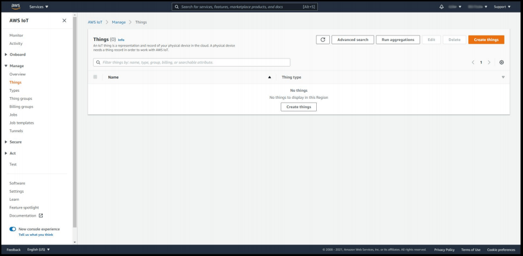This screenshot has width=523, height=256.
Task: Click the external link icon beside Documentation
Action: [40, 216]
